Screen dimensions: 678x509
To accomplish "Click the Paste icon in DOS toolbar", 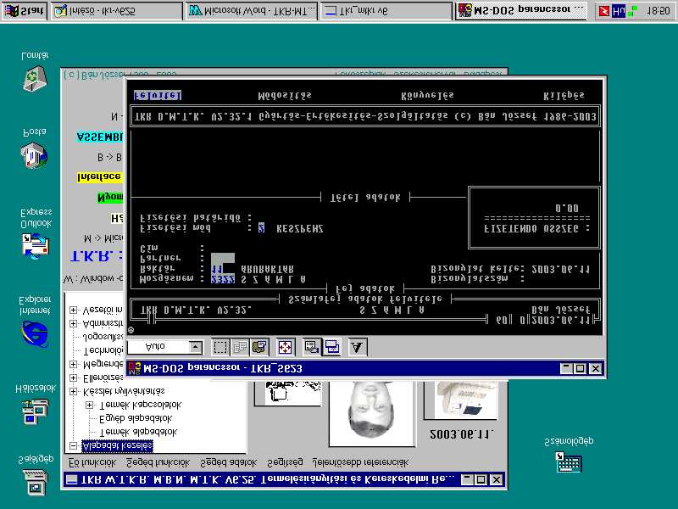I will pyautogui.click(x=259, y=347).
